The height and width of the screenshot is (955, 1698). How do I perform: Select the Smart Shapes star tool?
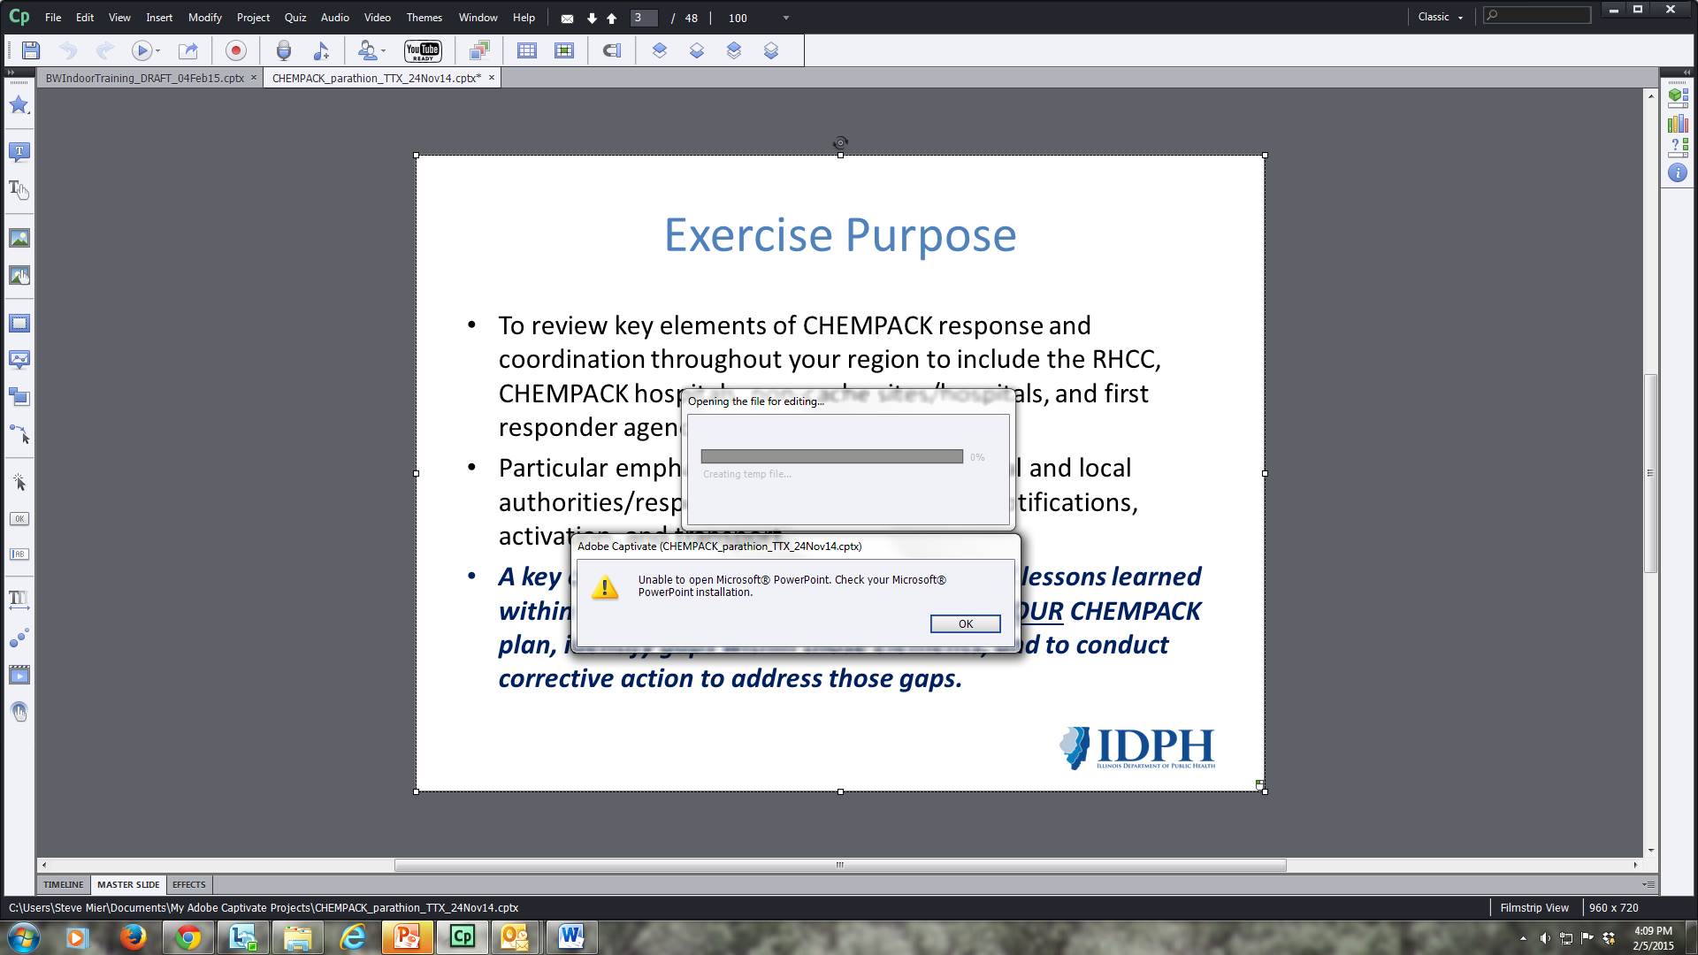[19, 105]
